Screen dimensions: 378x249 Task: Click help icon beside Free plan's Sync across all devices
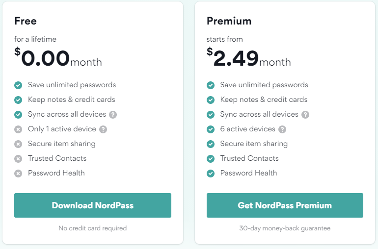click(113, 115)
